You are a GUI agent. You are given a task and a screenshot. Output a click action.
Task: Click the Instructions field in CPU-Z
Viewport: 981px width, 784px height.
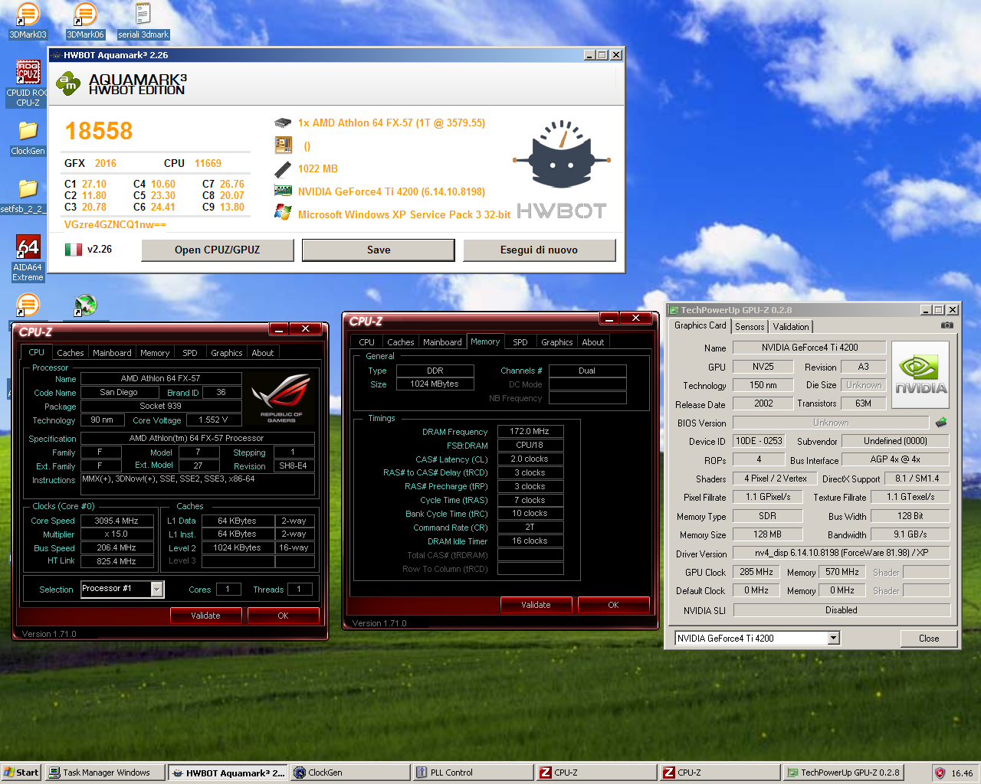pyautogui.click(x=198, y=484)
